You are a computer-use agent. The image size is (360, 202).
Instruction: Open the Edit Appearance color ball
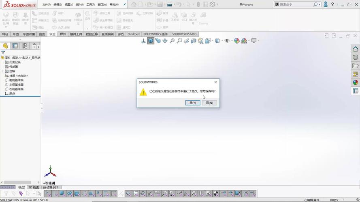(237, 41)
